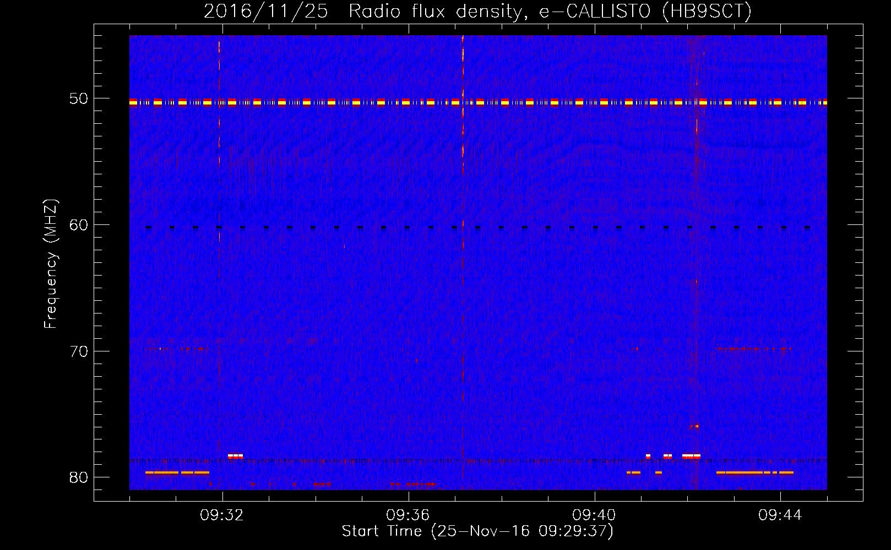Viewport: 891px width, 550px height.
Task: Click the 80 frequency tick label
Action: [x=78, y=477]
